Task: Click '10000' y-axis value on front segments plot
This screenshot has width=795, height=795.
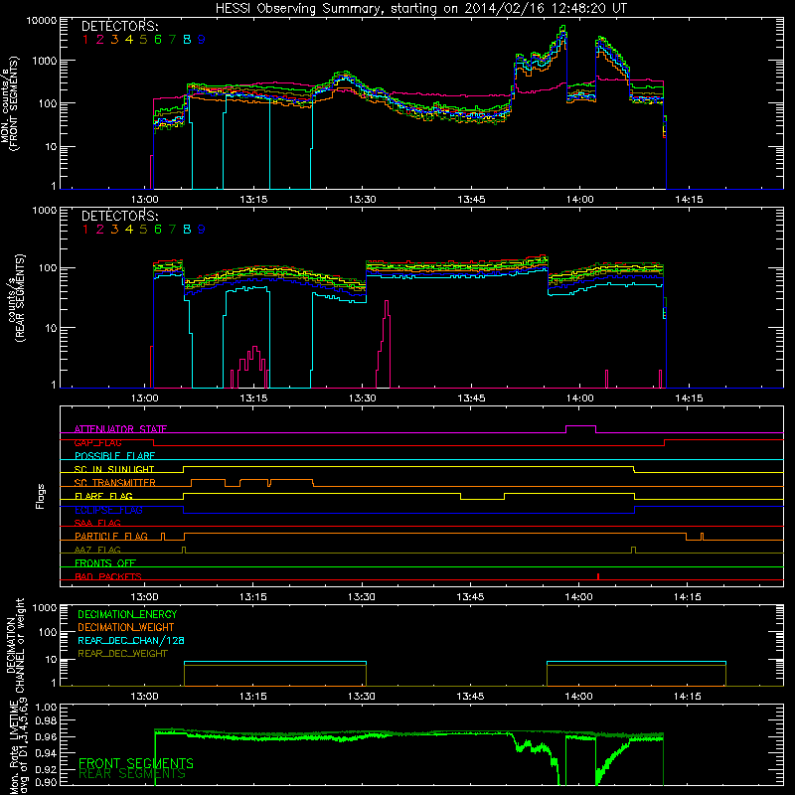Action: [42, 20]
